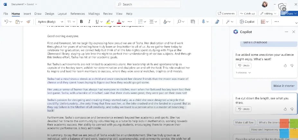Toggle underline formatting

[97, 21]
